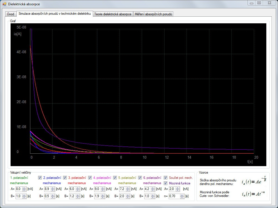The height and width of the screenshot is (208, 278).
Task: Increase A of the 3rd polarization mechanism
Action: pyautogui.click(x=78, y=188)
